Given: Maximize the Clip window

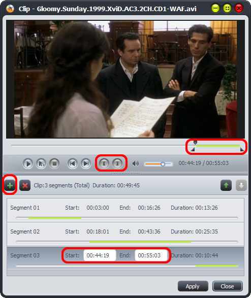Looking at the screenshot, I should tap(227, 8).
